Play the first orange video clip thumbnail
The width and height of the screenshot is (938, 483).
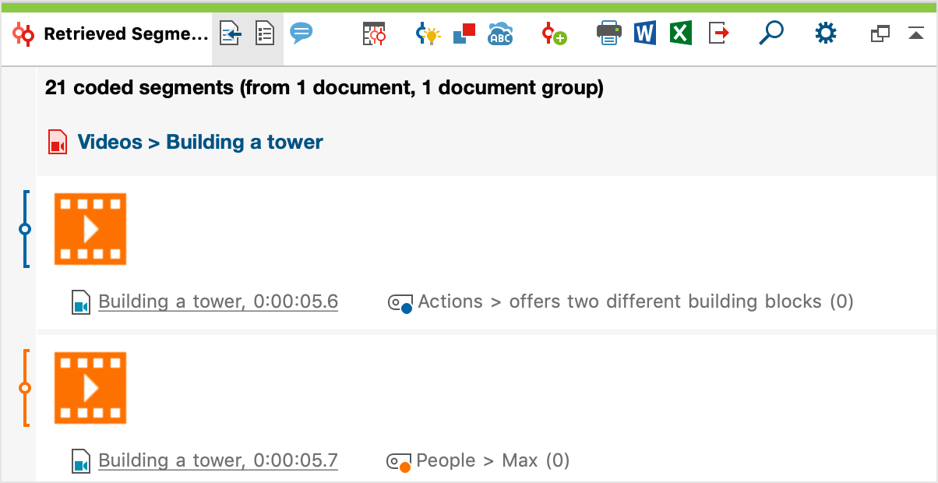click(90, 229)
